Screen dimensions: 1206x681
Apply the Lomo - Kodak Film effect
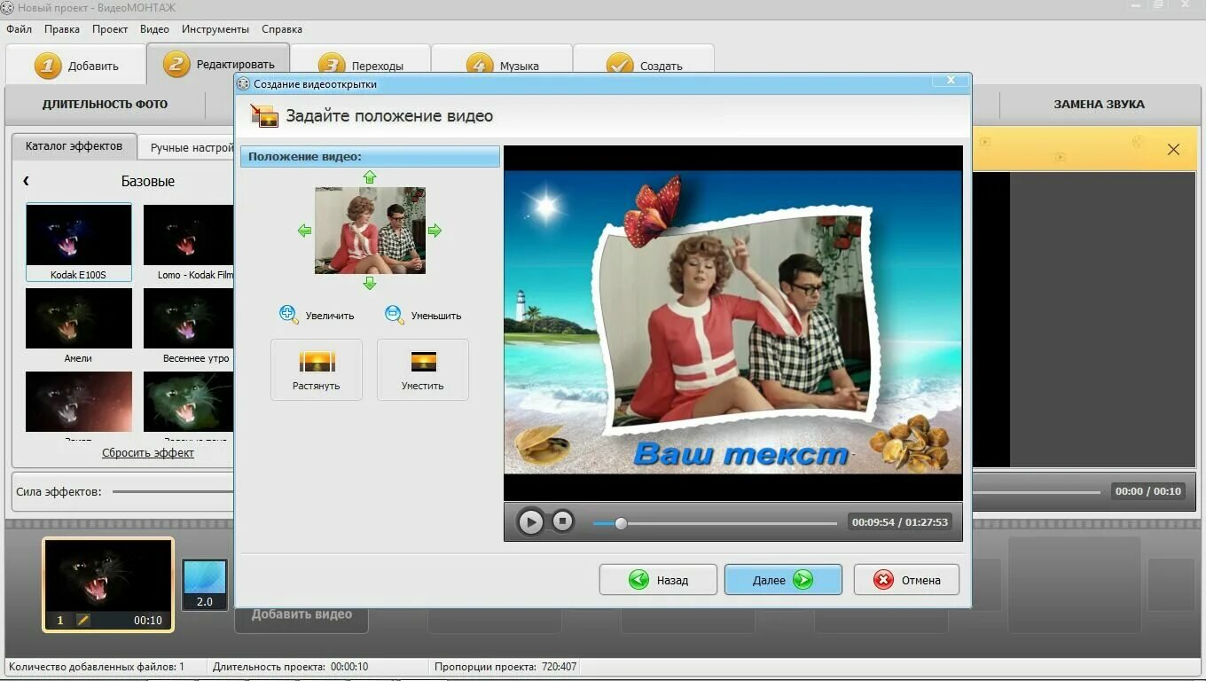(188, 242)
